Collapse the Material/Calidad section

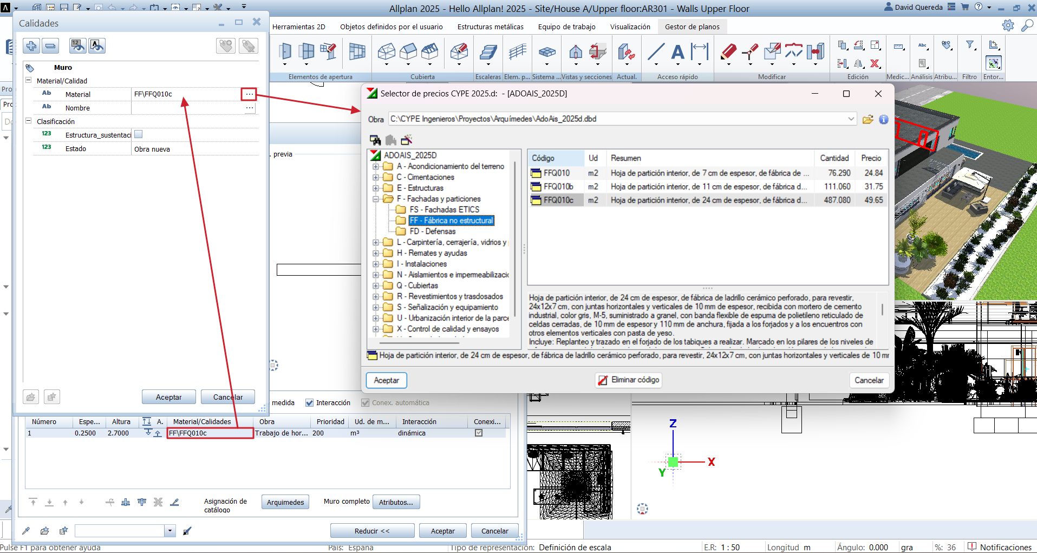(x=29, y=80)
